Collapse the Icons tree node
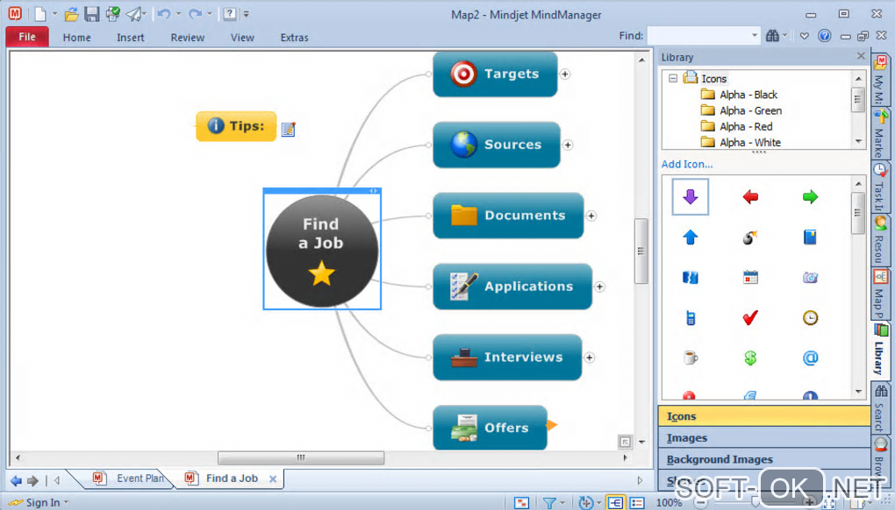Image resolution: width=895 pixels, height=510 pixels. point(673,78)
